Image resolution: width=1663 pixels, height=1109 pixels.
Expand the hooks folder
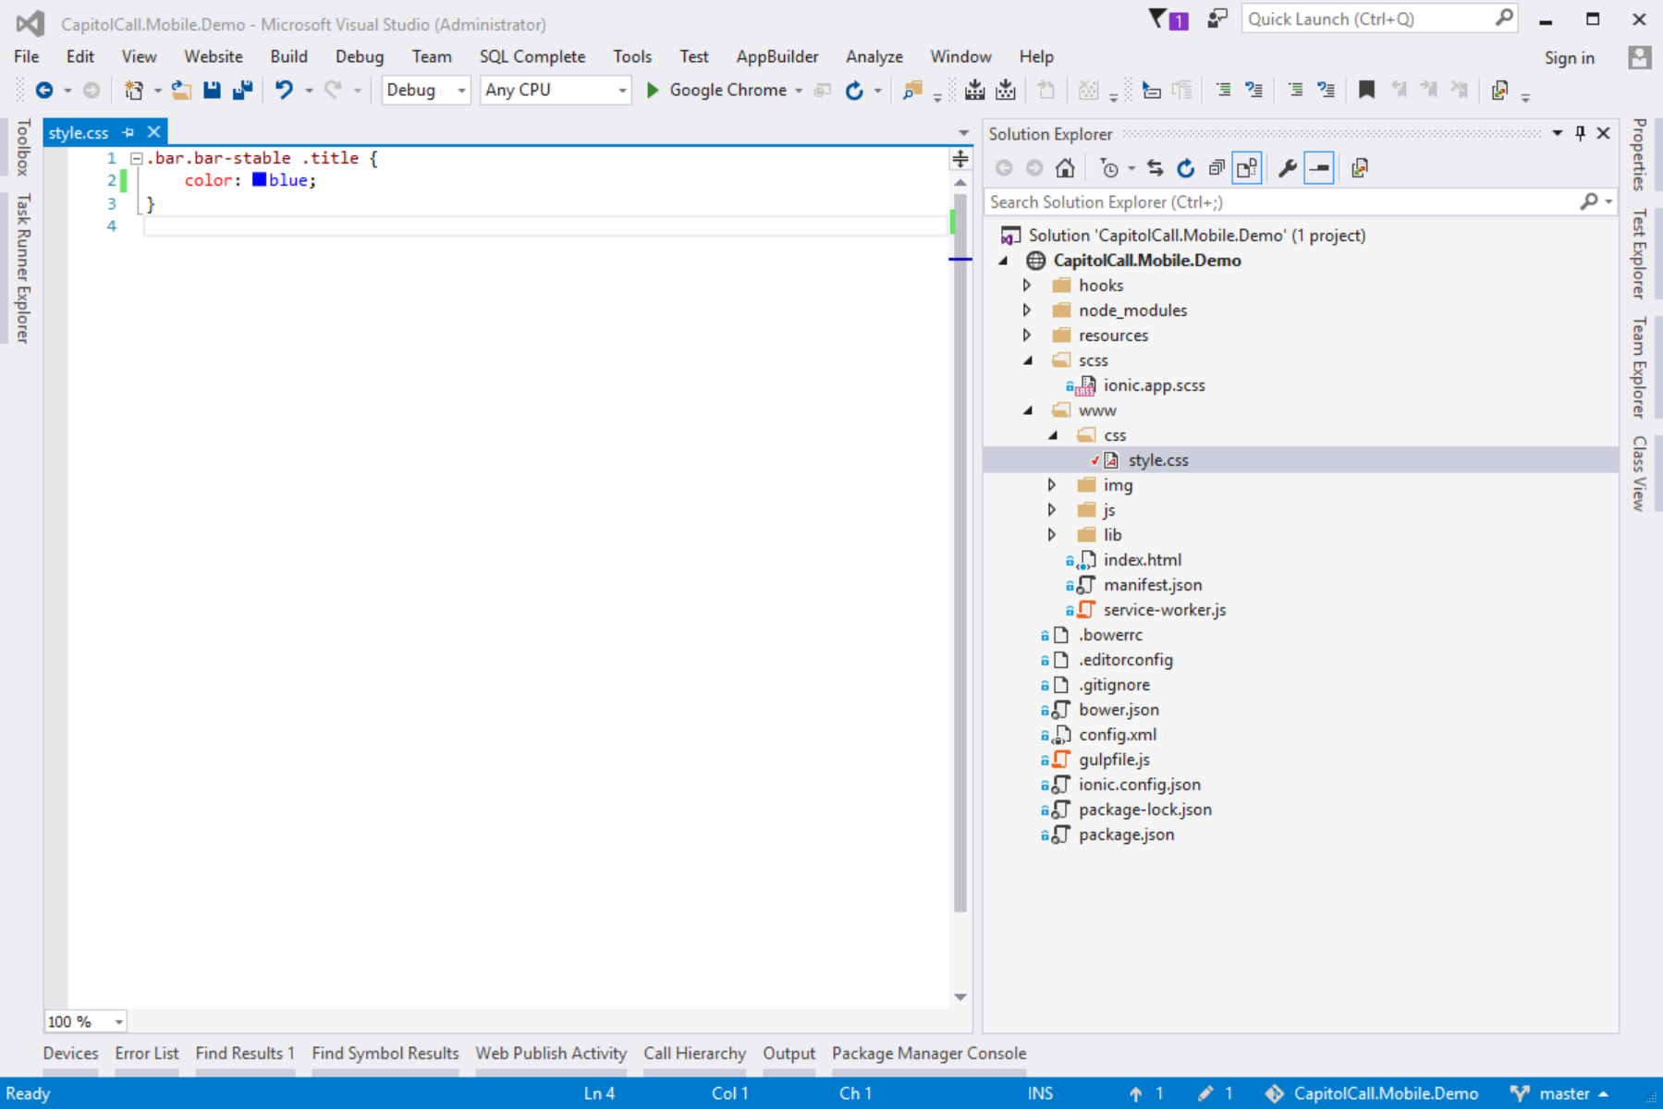pos(1027,286)
